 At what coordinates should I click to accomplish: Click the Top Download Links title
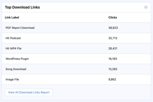22,7
